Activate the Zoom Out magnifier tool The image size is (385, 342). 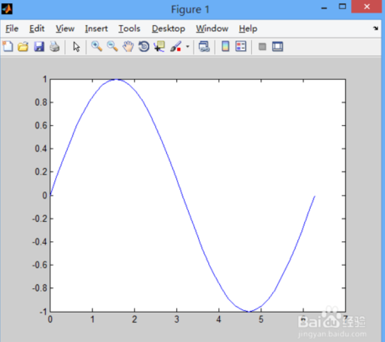point(112,46)
